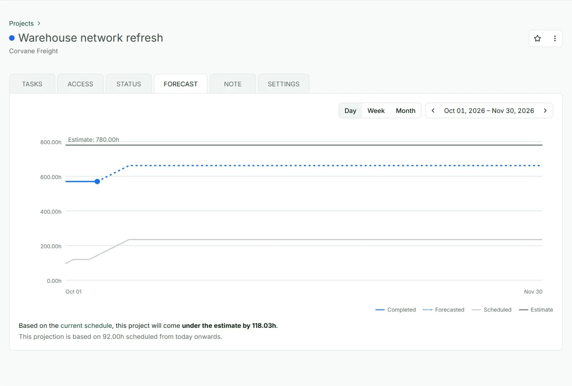Toggle Estimate series in legend
The height and width of the screenshot is (386, 572).
[536, 310]
